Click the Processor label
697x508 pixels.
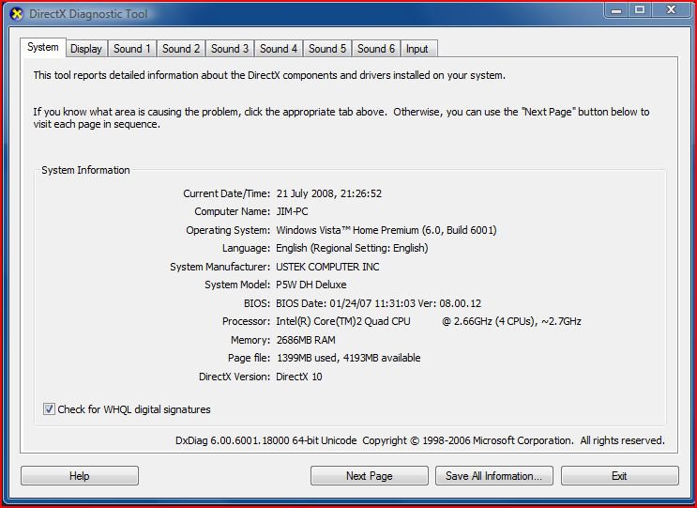(247, 321)
